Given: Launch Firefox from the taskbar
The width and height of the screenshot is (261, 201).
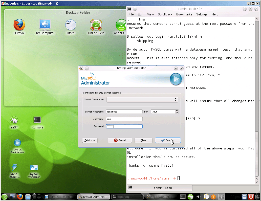Looking at the screenshot, I should click(x=20, y=197).
